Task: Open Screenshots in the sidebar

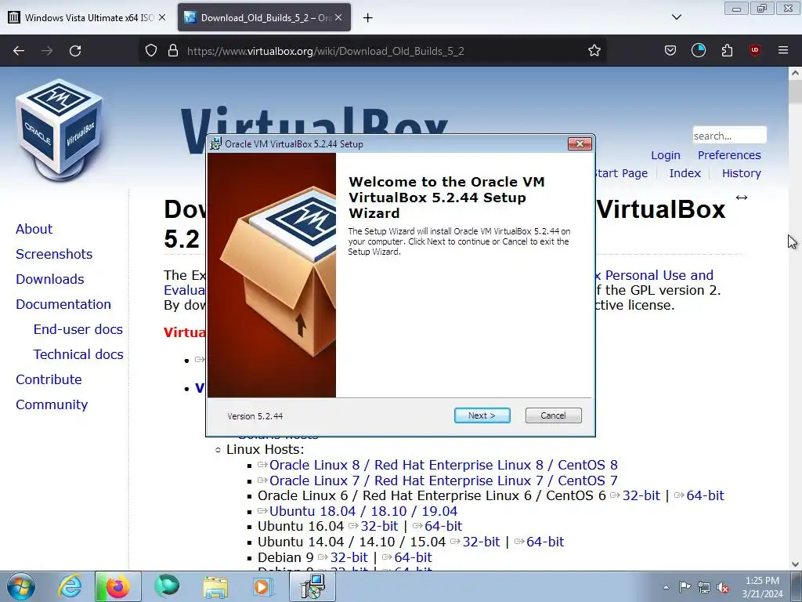Action: click(x=54, y=254)
